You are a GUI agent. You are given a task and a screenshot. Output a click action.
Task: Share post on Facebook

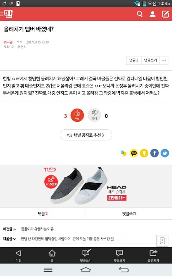[154, 153]
